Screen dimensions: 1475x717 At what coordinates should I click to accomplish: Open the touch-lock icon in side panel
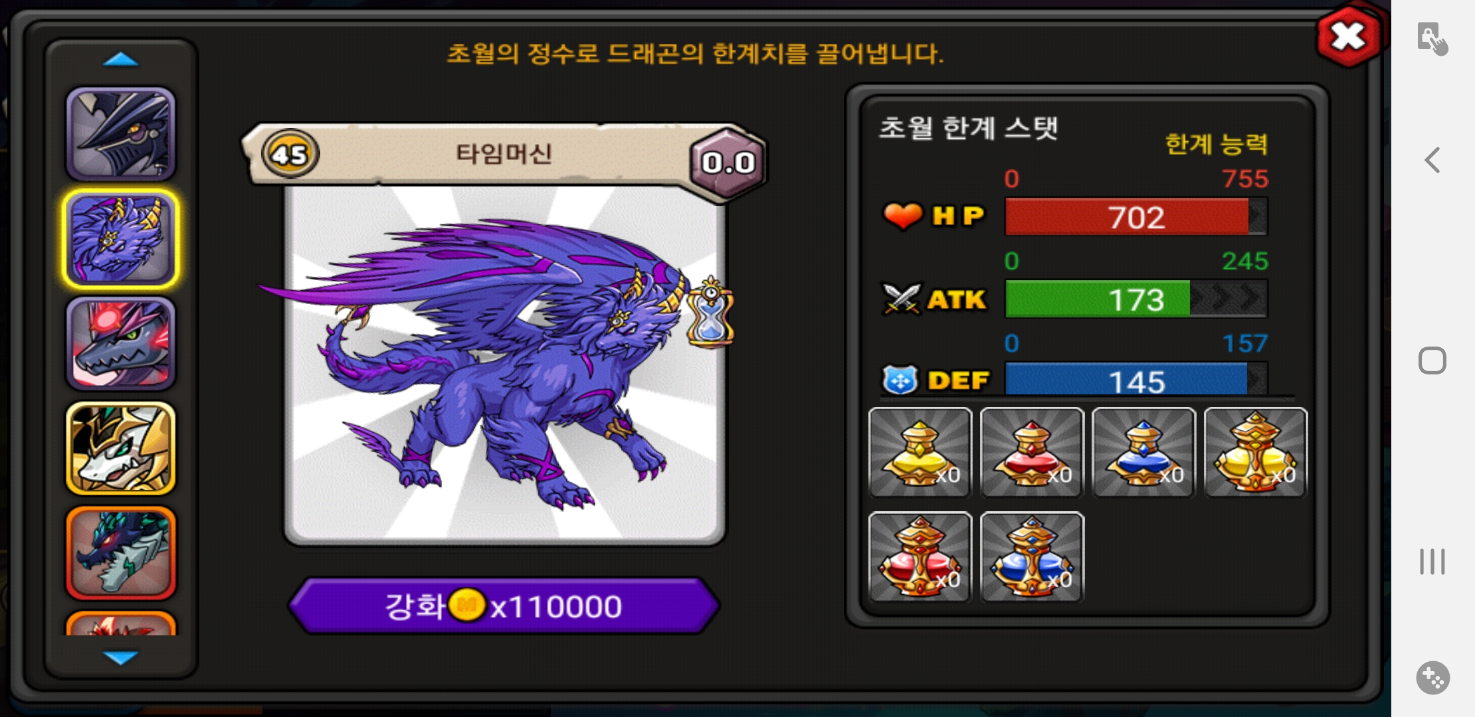click(x=1432, y=39)
